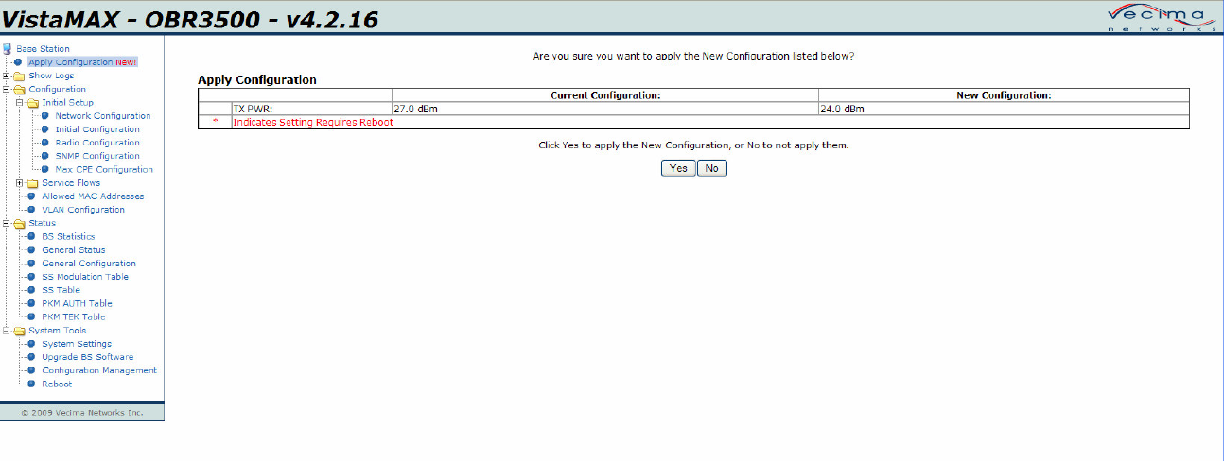The width and height of the screenshot is (1224, 461).
Task: Click the Apply Configuration section heading
Action: click(257, 80)
